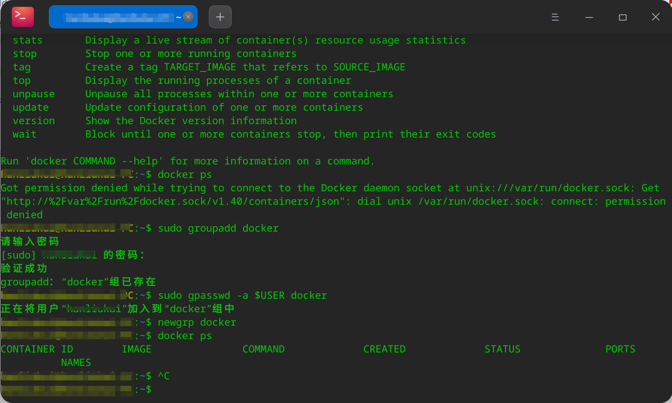Close the current terminal tab

point(188,17)
